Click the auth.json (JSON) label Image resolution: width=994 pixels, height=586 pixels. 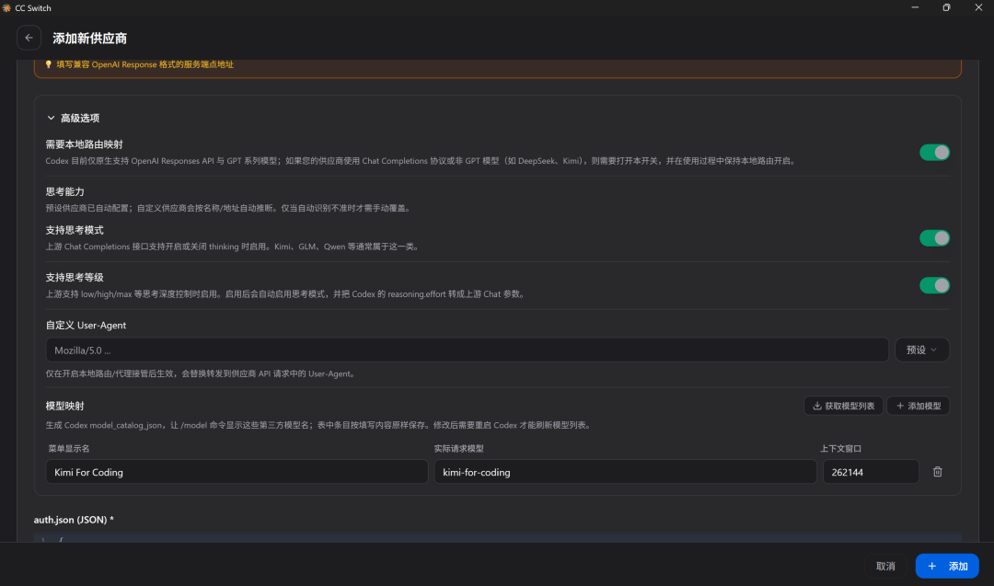pyautogui.click(x=74, y=520)
